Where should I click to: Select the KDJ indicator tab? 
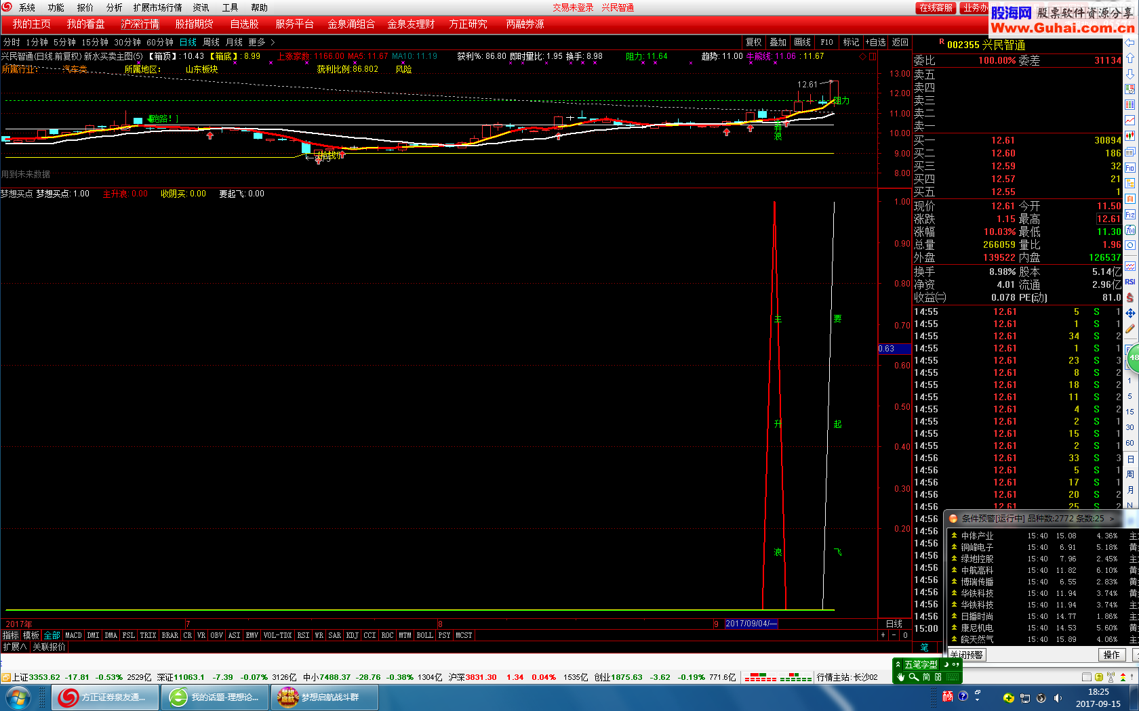352,635
